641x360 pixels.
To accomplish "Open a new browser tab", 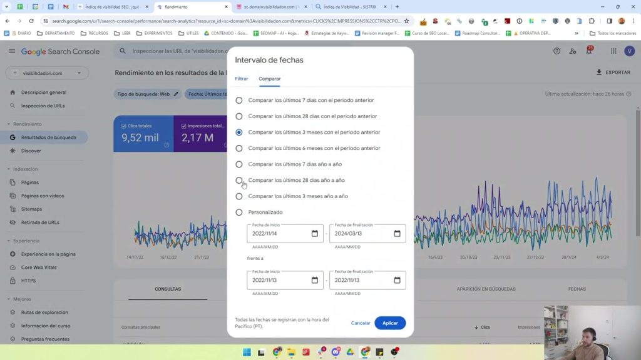I will (397, 7).
